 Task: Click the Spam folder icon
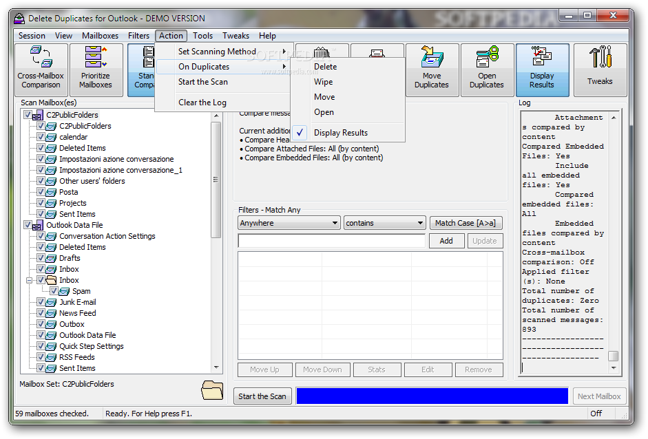click(64, 292)
